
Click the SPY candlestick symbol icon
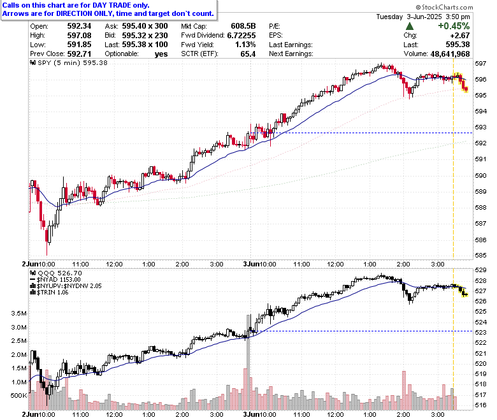tap(32, 62)
